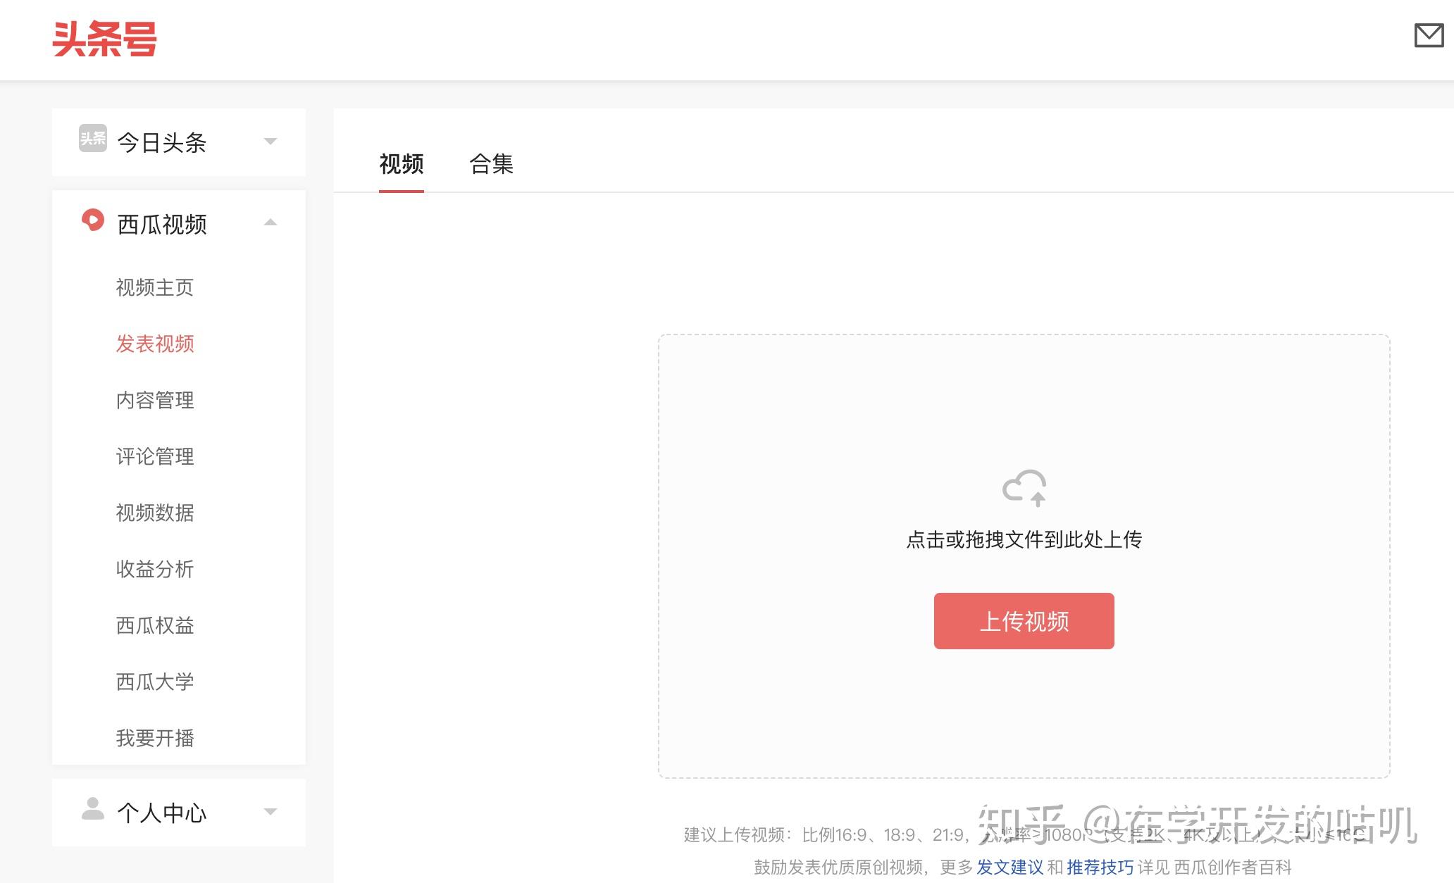Open the 发文建议 link
The width and height of the screenshot is (1454, 883).
click(1010, 868)
